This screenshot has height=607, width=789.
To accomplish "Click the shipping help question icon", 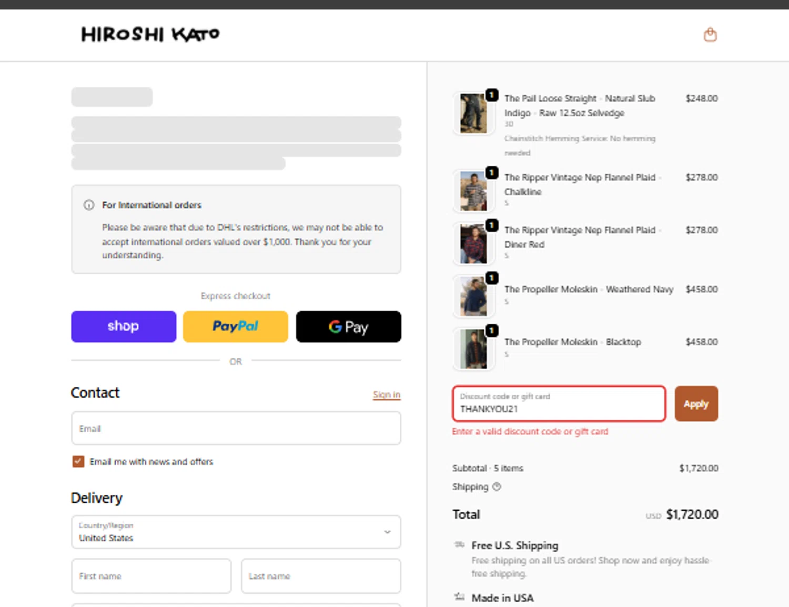I will (497, 486).
